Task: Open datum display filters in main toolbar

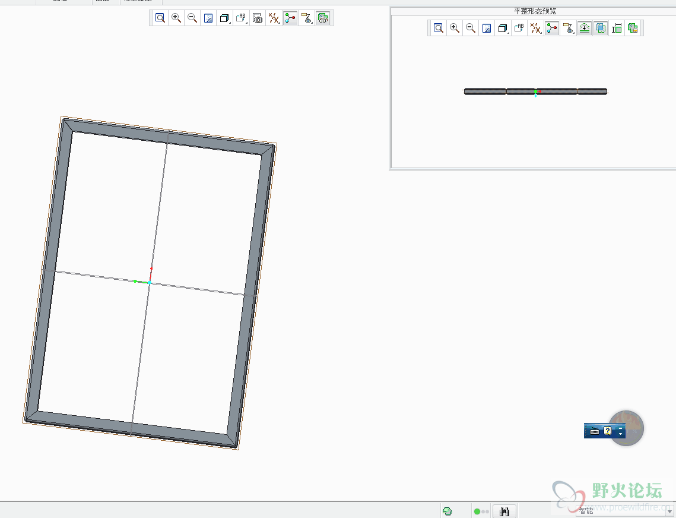Action: 274,18
